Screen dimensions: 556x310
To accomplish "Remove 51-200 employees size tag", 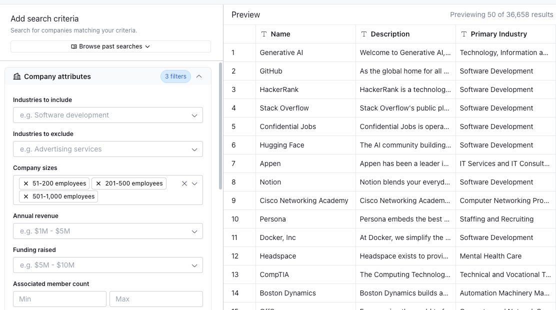I will 26,183.
